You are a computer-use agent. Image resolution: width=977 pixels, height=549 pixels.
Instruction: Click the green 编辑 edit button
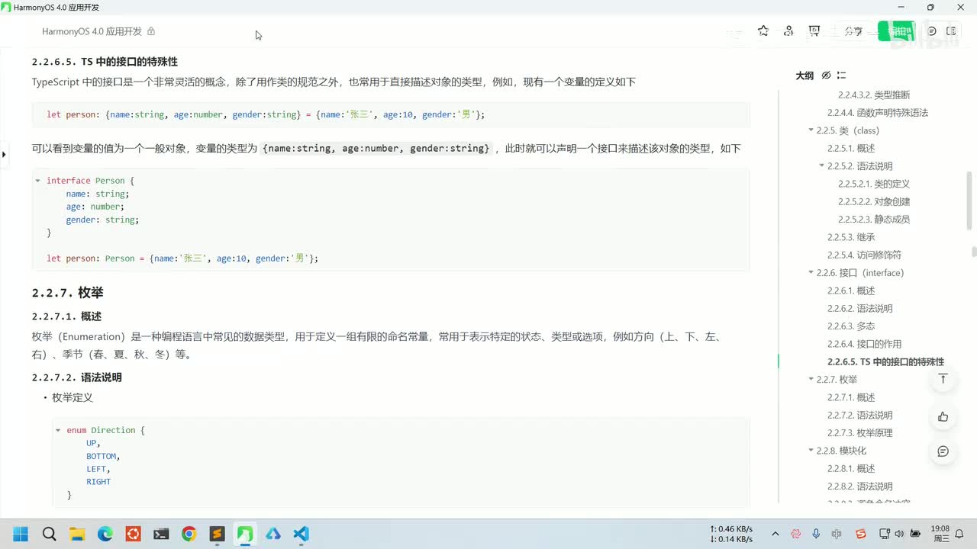[896, 31]
